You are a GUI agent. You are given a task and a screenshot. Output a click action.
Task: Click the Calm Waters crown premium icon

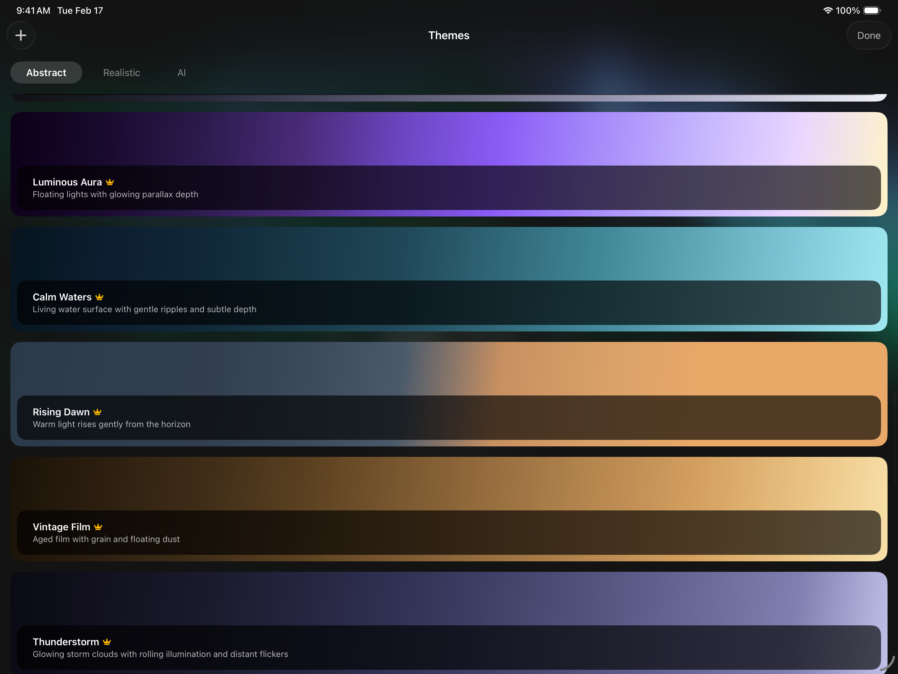tap(100, 297)
